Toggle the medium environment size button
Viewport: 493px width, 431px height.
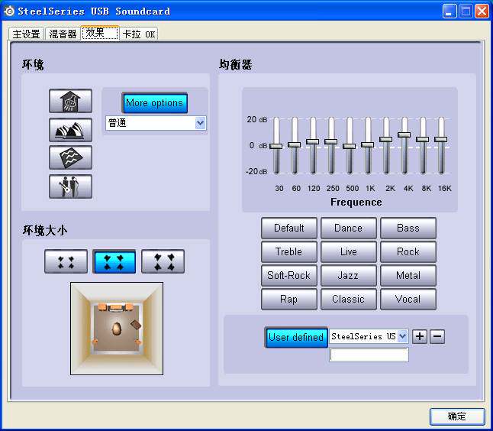pos(114,261)
